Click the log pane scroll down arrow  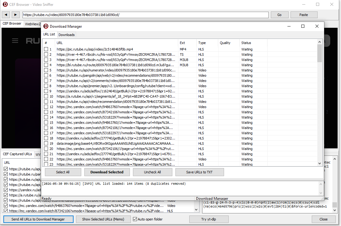[321, 193]
